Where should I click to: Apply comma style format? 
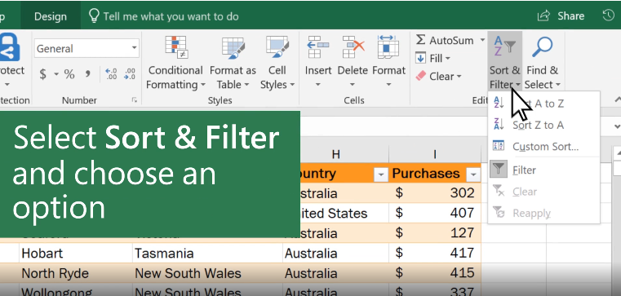click(x=88, y=74)
